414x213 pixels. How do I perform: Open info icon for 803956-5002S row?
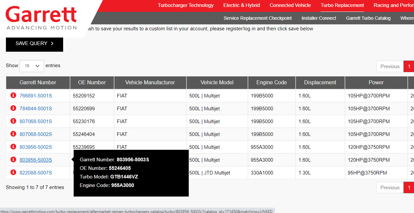click(x=13, y=147)
